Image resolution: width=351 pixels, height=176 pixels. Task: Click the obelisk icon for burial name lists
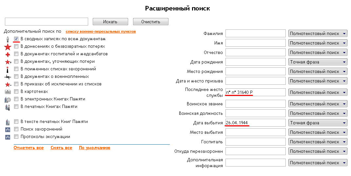click(8, 69)
